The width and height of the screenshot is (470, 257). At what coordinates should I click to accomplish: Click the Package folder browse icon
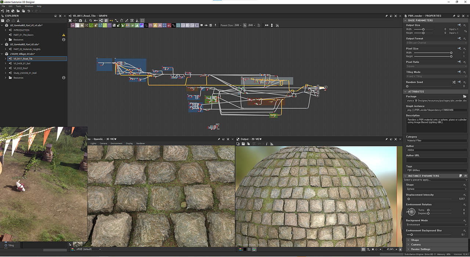click(x=464, y=96)
